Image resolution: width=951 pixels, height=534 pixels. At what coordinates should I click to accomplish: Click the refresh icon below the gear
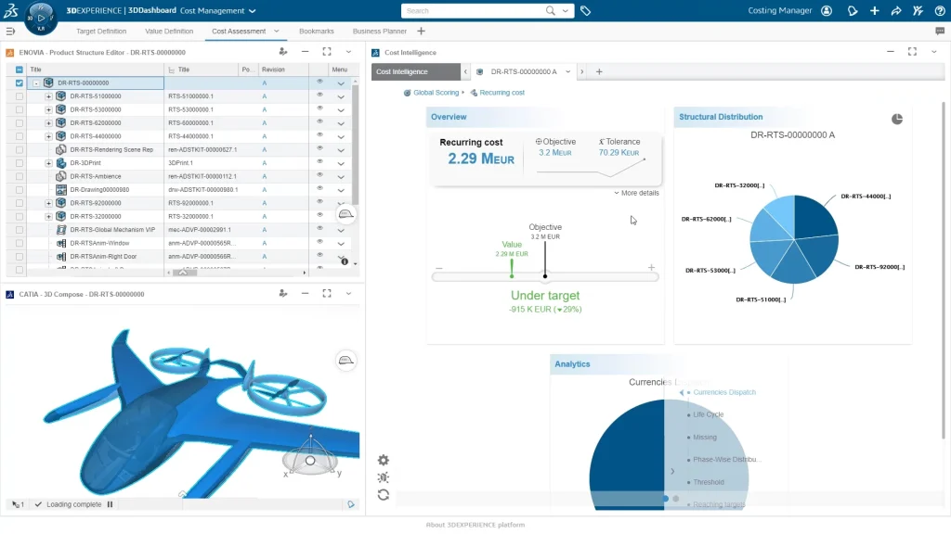[384, 495]
